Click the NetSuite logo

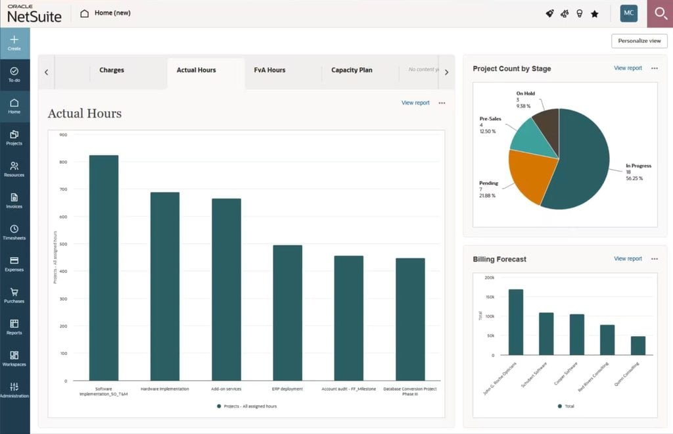pyautogui.click(x=34, y=14)
